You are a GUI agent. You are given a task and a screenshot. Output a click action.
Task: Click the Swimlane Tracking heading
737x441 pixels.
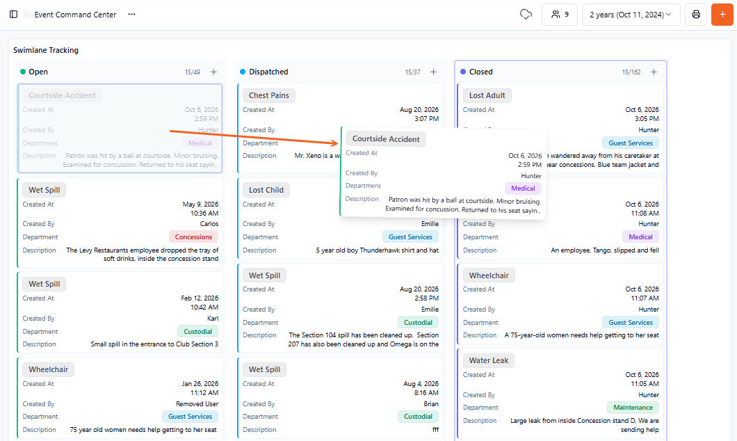[46, 50]
